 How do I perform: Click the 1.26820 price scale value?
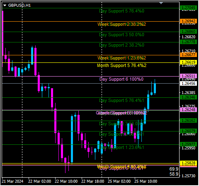point(189,37)
